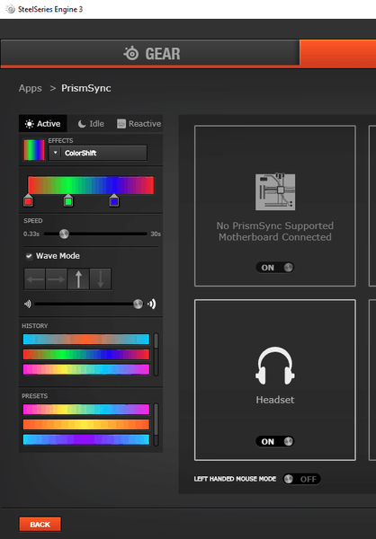Image resolution: width=376 pixels, height=539 pixels.
Task: Select the blue gradient color stop
Action: point(114,200)
